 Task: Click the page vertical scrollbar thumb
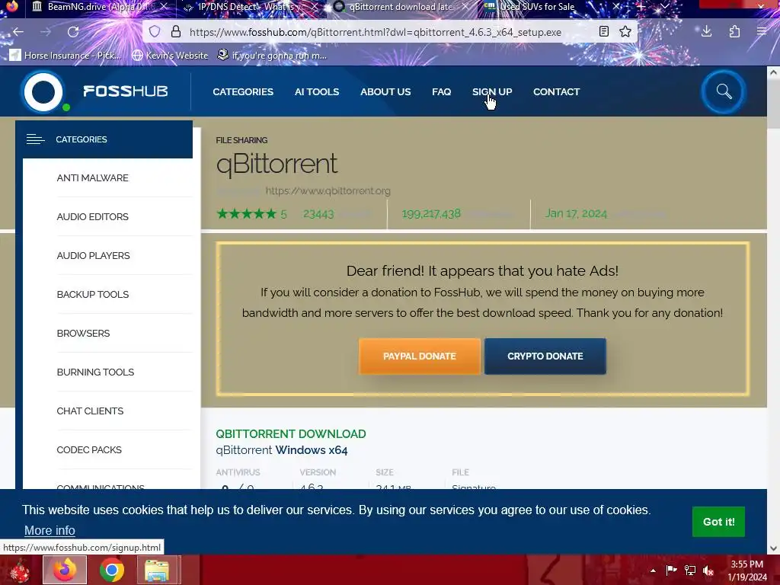point(773,104)
